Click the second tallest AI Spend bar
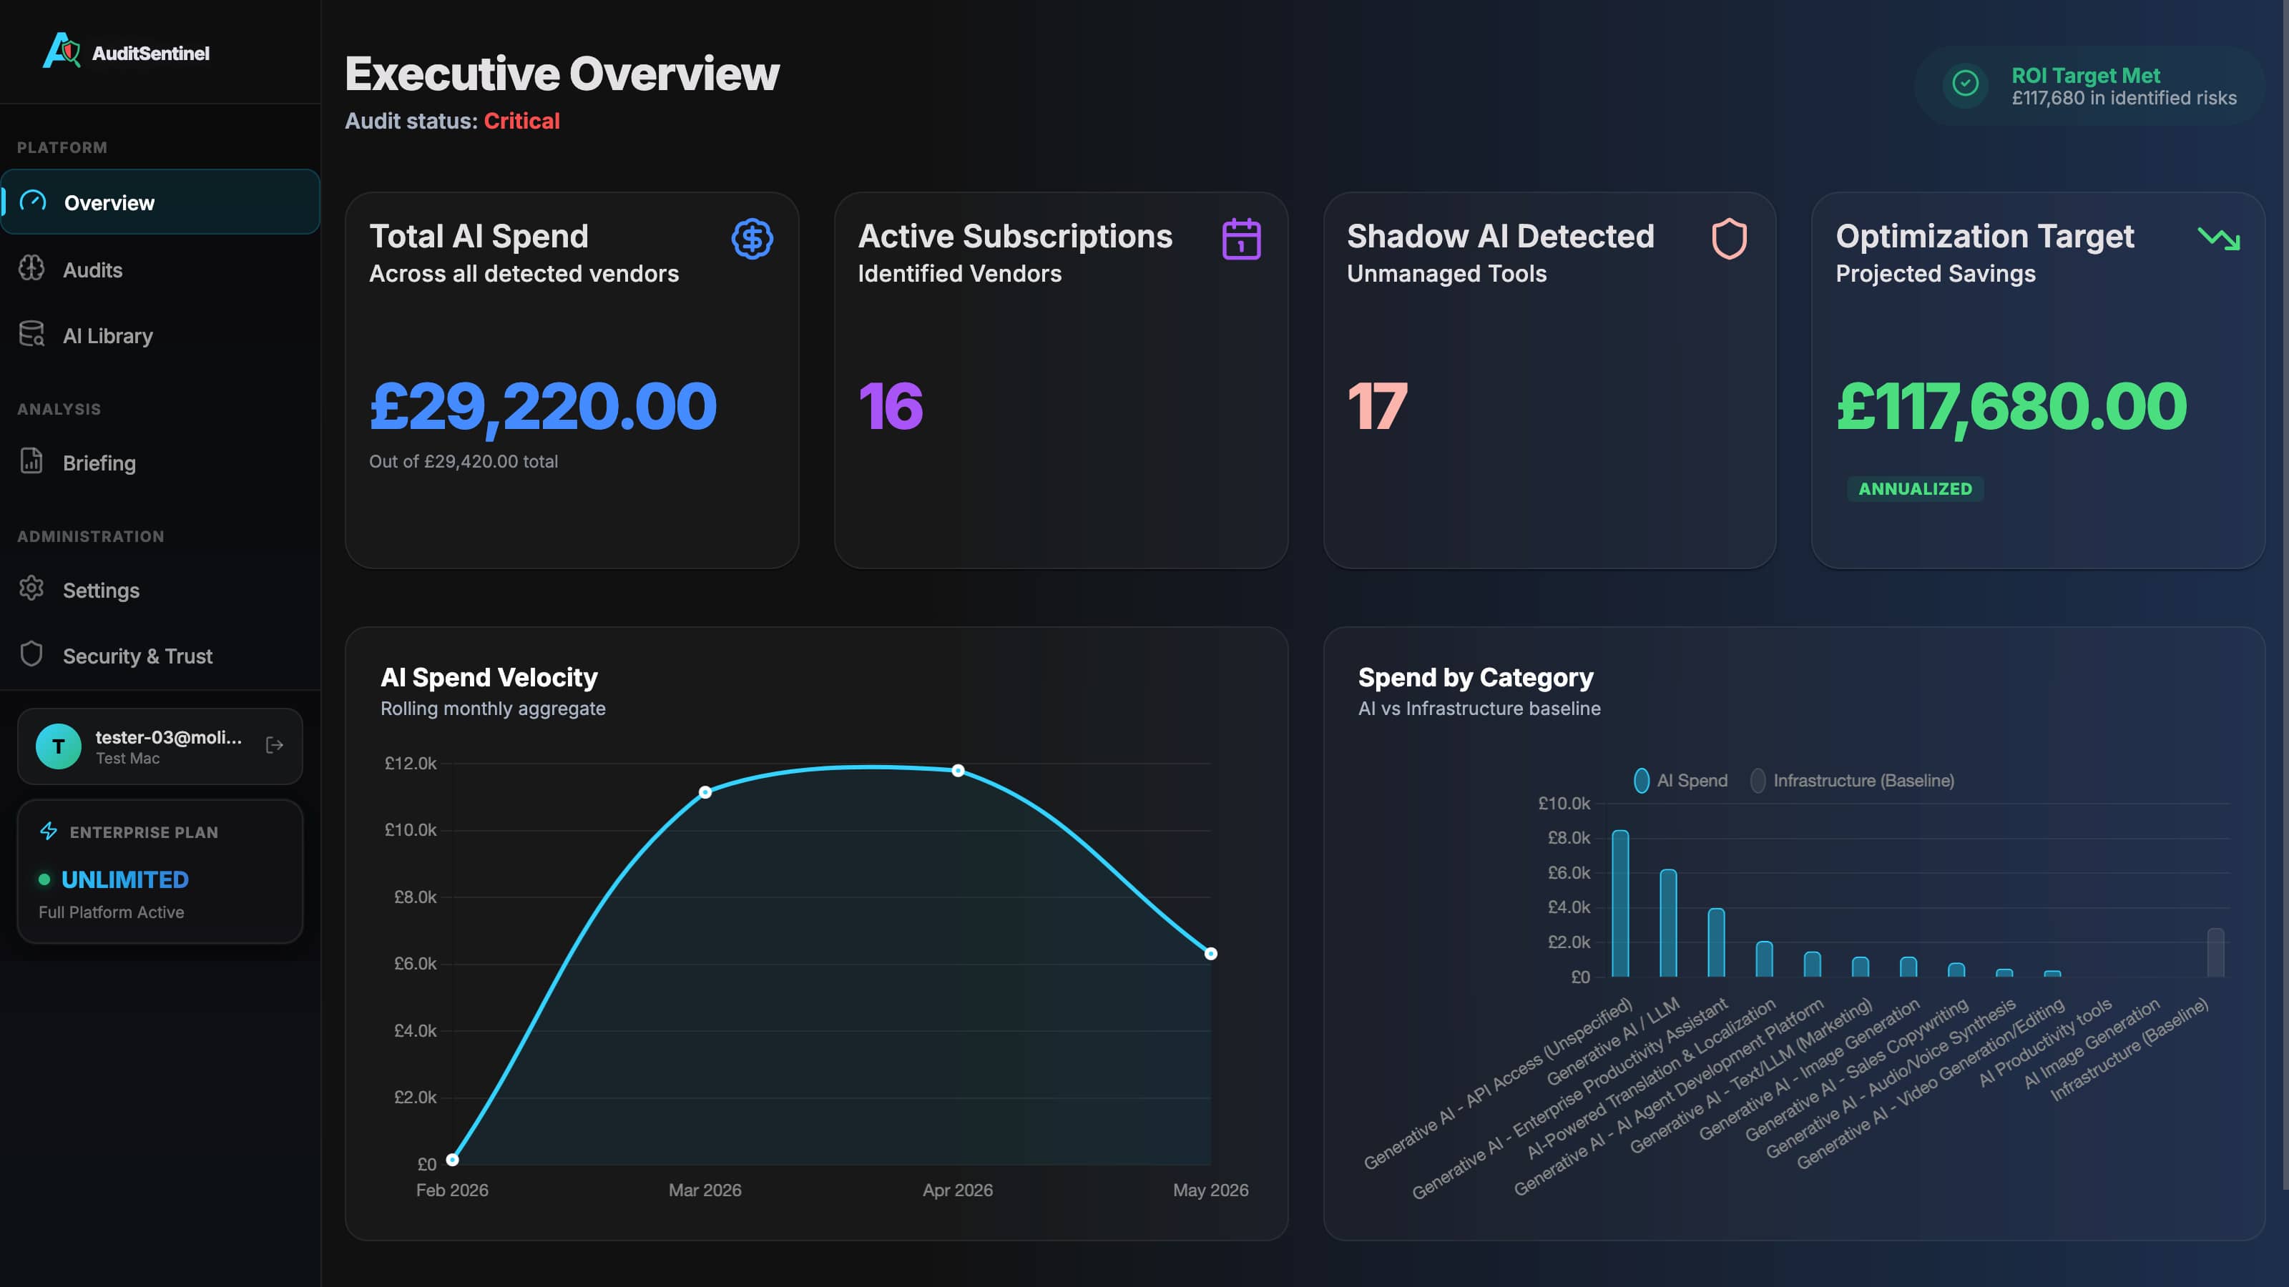 (x=1668, y=923)
